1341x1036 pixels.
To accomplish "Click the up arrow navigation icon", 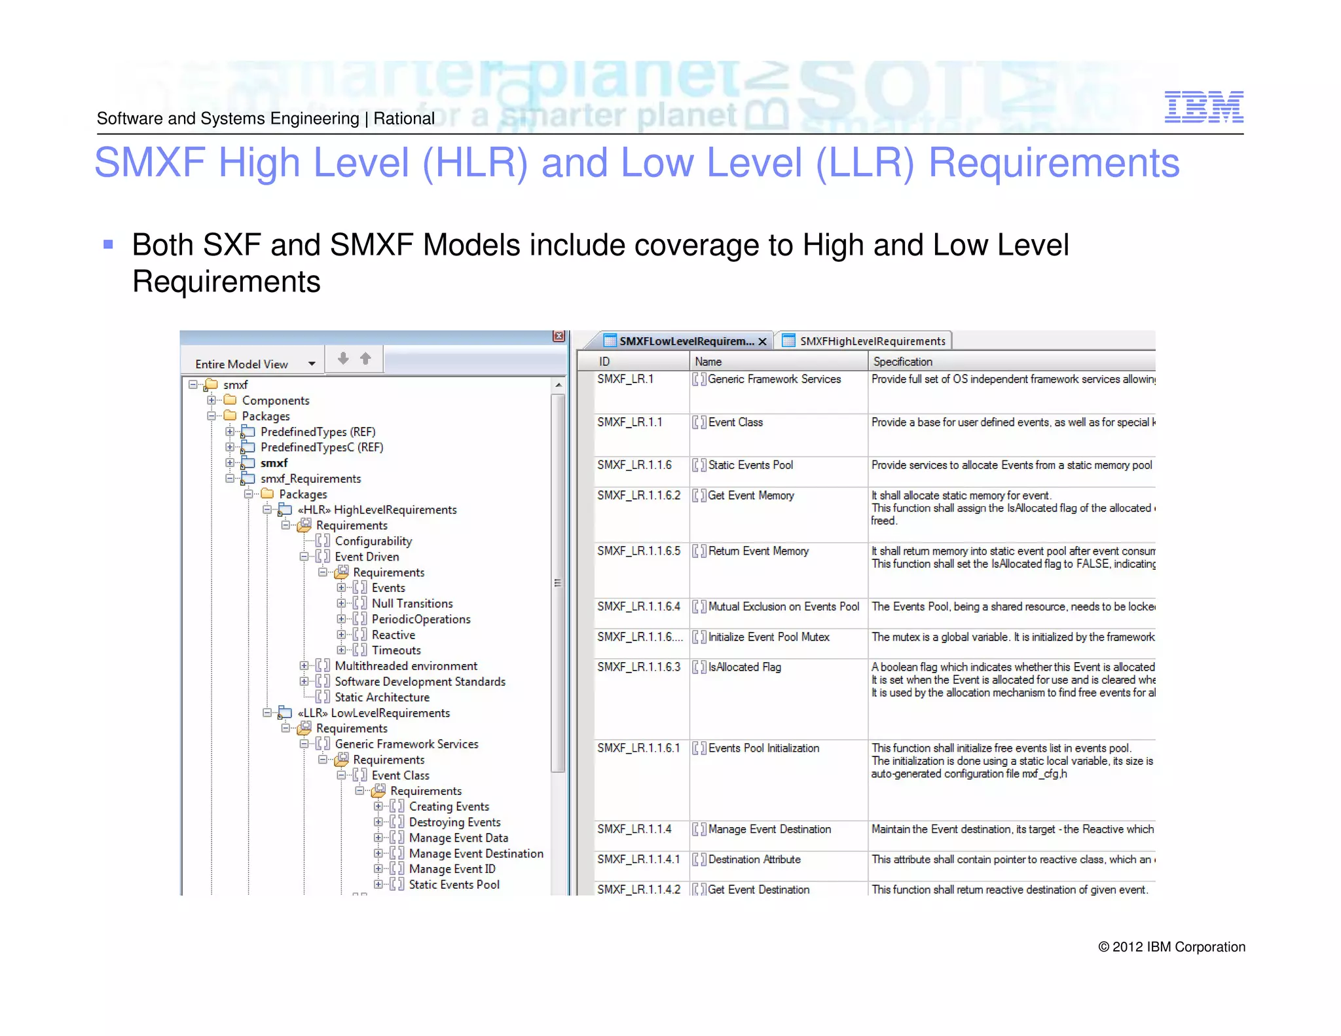I will (365, 358).
